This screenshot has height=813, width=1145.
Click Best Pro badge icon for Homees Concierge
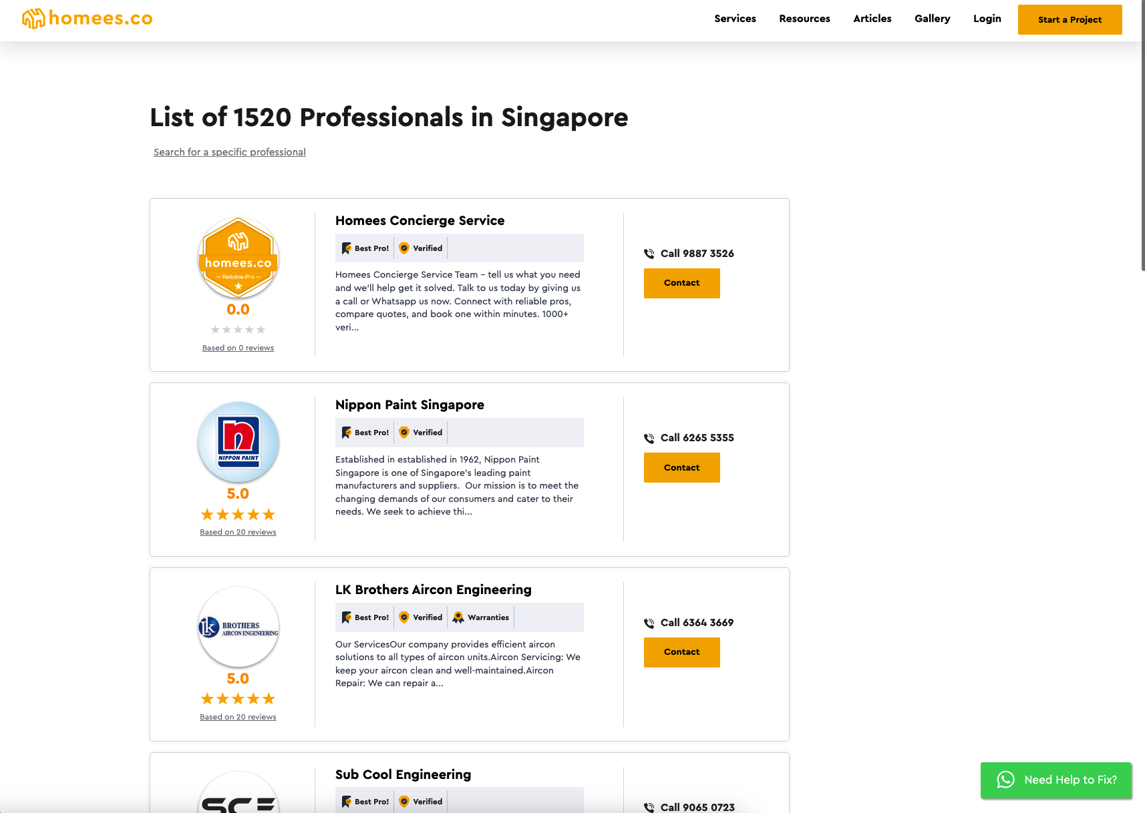(x=346, y=248)
